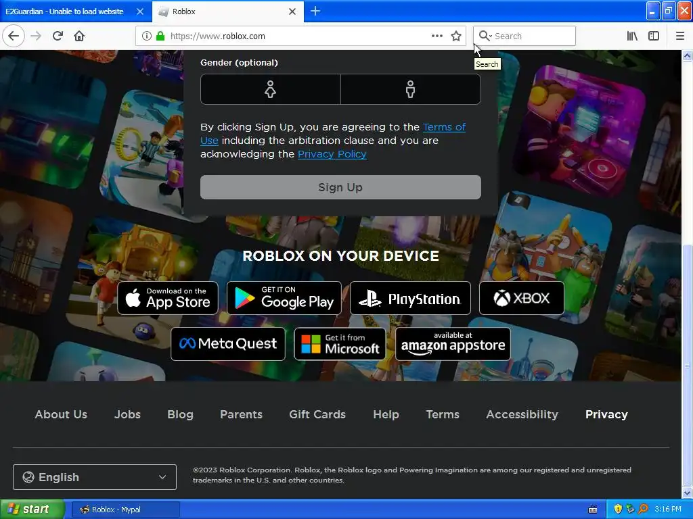693x519 pixels.
Task: Click the Forward navigation arrow
Action: 36,36
